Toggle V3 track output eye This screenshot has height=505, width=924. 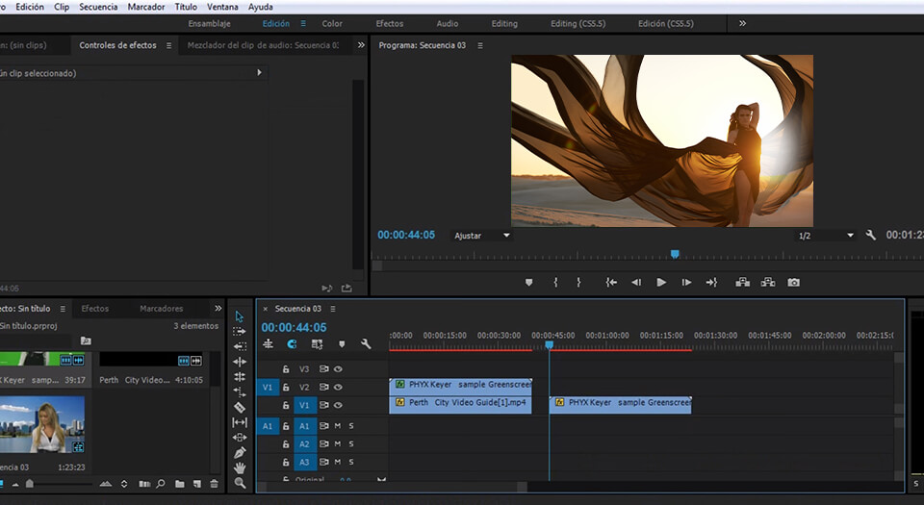pyautogui.click(x=338, y=369)
